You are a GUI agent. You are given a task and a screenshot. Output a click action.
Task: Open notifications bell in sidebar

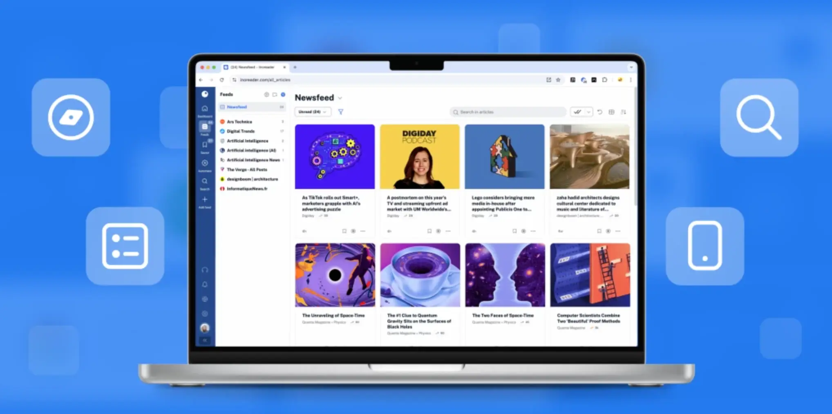click(x=205, y=284)
